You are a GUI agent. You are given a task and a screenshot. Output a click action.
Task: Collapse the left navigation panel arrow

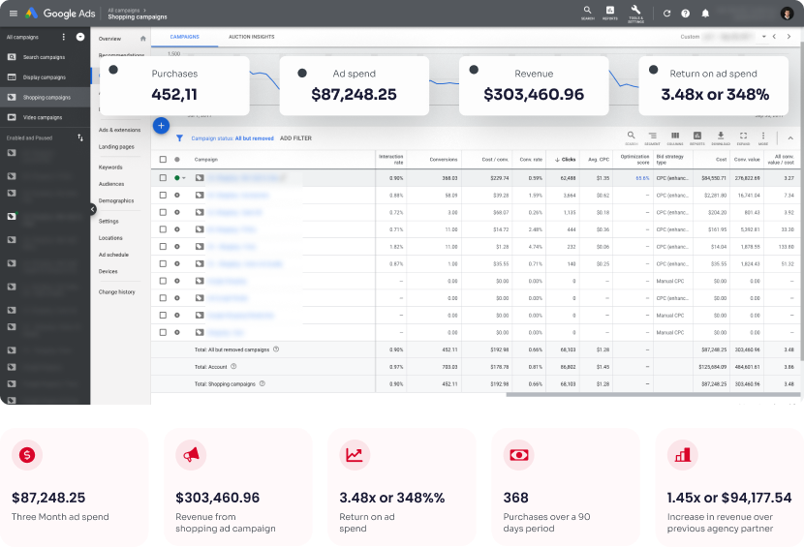coord(92,209)
